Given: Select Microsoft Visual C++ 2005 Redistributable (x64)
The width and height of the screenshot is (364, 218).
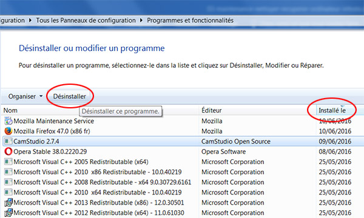Looking at the screenshot, I should 81,162.
